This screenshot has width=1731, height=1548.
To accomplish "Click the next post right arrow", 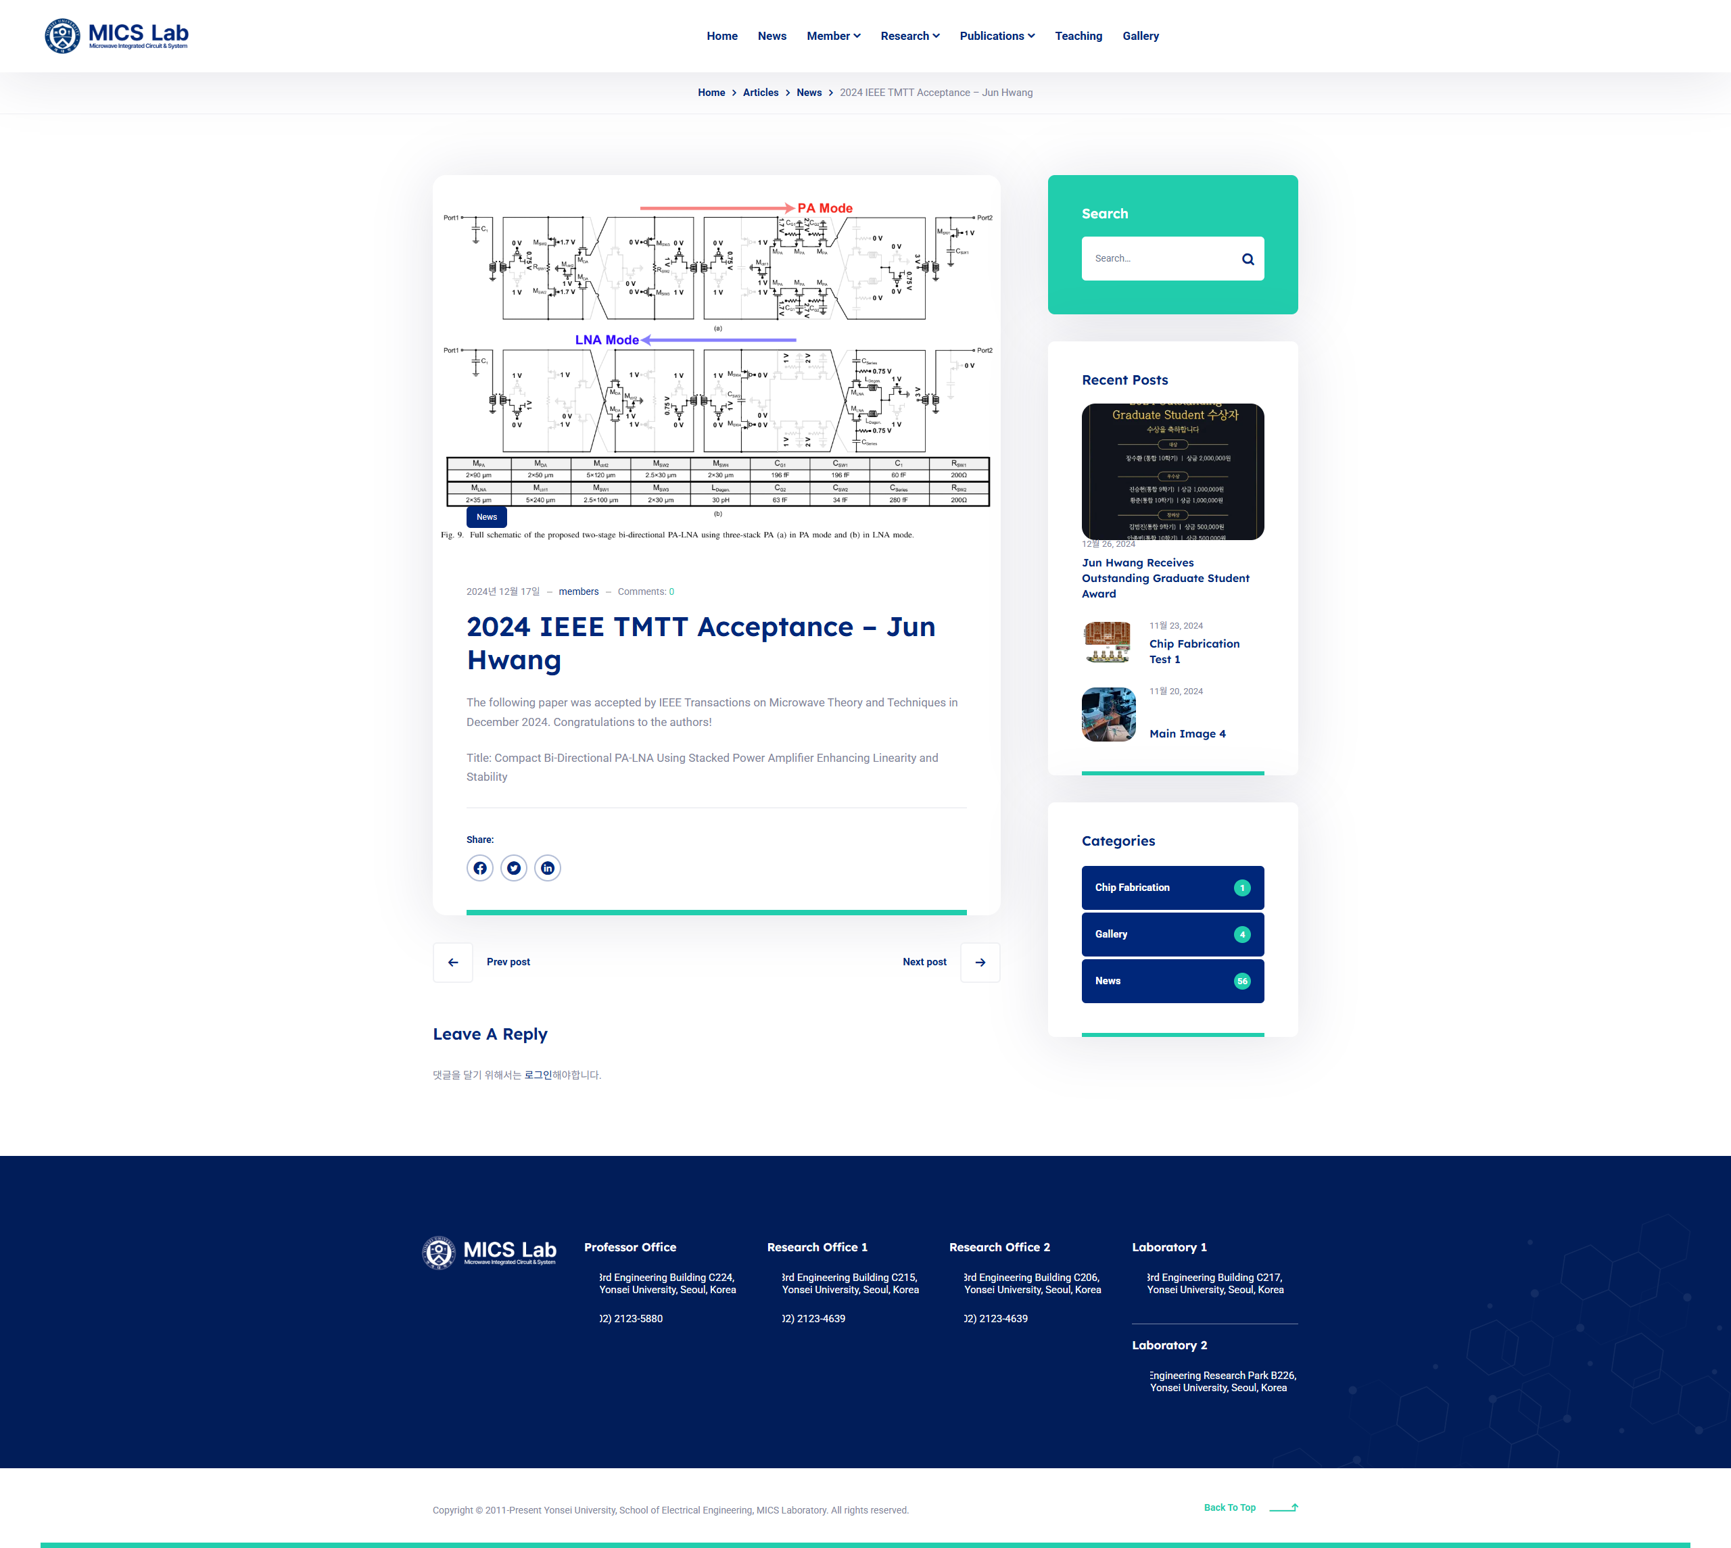I will point(980,962).
